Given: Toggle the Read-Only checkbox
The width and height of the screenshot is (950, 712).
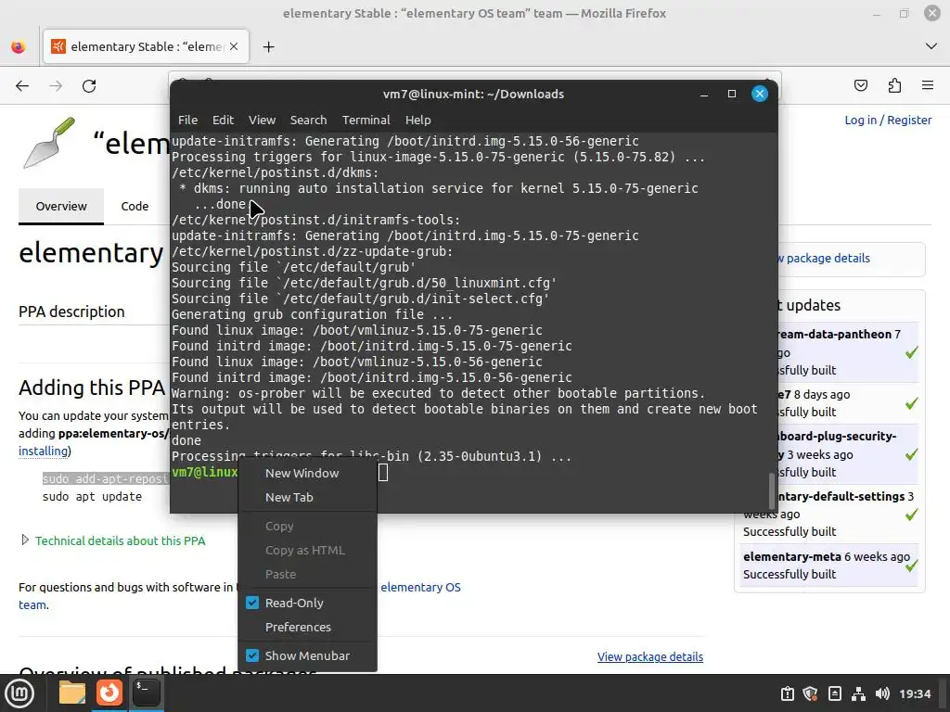Looking at the screenshot, I should click(x=252, y=603).
